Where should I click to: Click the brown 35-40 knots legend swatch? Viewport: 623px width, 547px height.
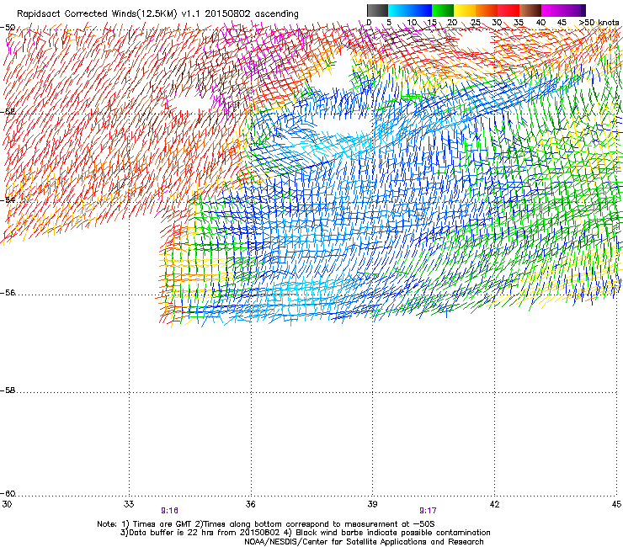[530, 10]
